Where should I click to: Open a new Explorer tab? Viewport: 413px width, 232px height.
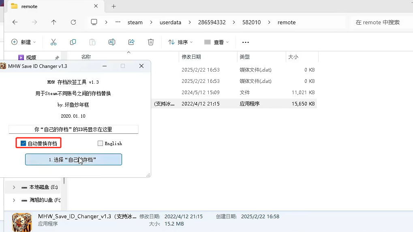click(114, 6)
